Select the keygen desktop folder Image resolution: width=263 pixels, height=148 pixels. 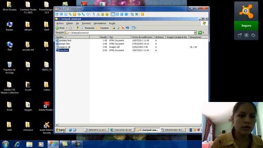tap(28, 106)
